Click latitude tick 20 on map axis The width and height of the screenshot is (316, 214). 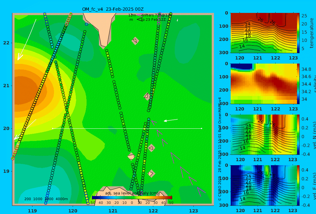(x=6, y=128)
